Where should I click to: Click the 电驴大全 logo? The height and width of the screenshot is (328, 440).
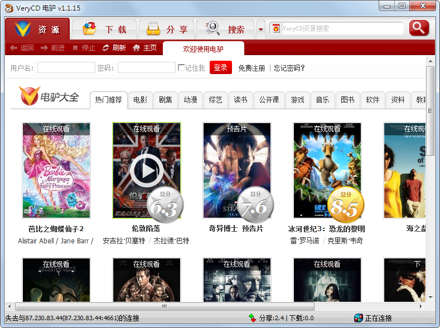pyautogui.click(x=49, y=96)
